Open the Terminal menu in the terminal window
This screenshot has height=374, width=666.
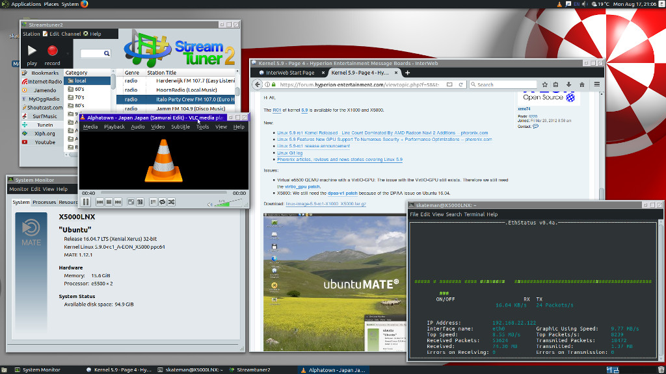point(474,214)
